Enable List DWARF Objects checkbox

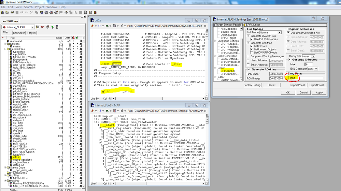(x=252, y=53)
